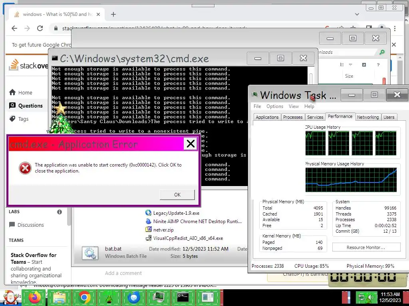Open the Options menu in Task Manager
The image size is (409, 306).
(275, 106)
